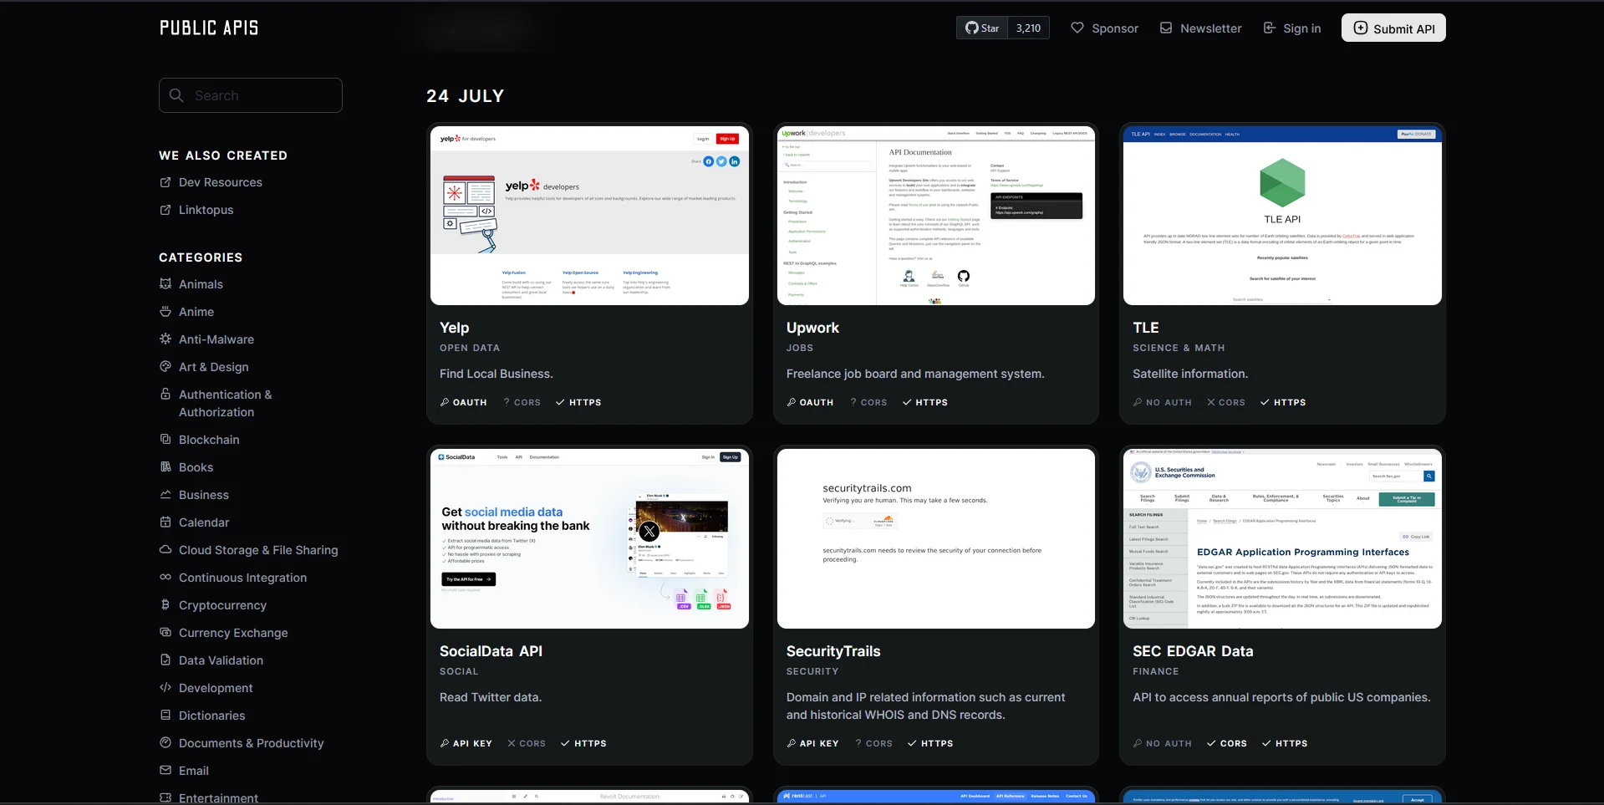Click the SCIENCE & MATH label under TLE
Viewport: 1604px width, 805px height.
pyautogui.click(x=1179, y=348)
